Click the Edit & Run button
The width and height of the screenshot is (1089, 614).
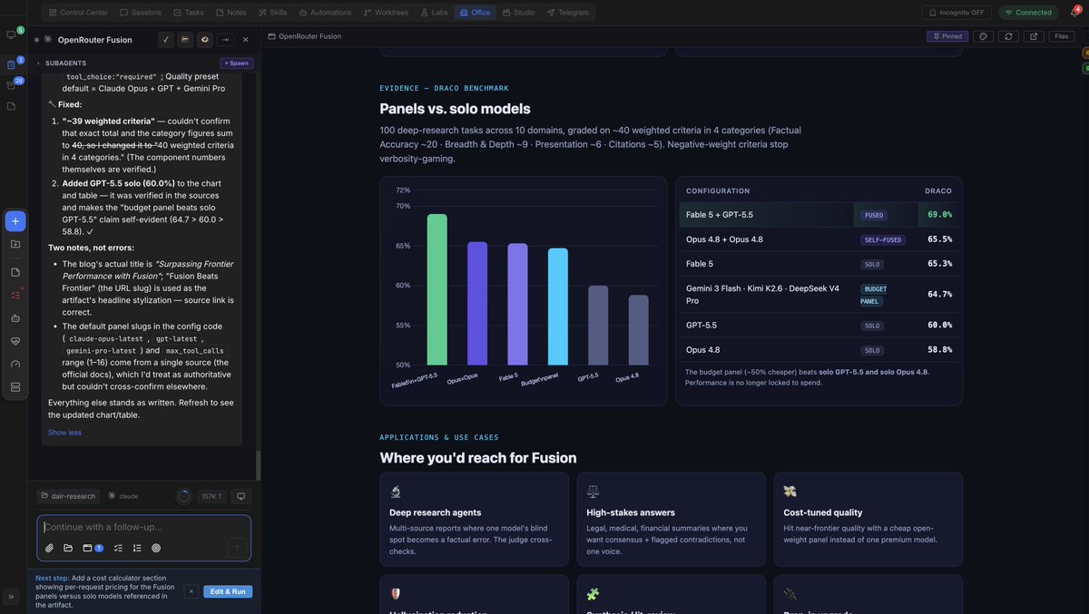tap(228, 591)
